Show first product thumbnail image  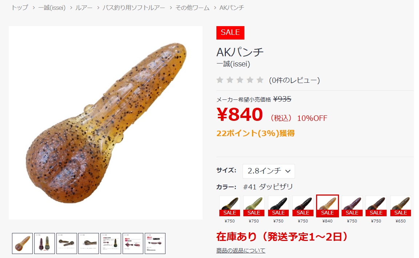(x=23, y=243)
